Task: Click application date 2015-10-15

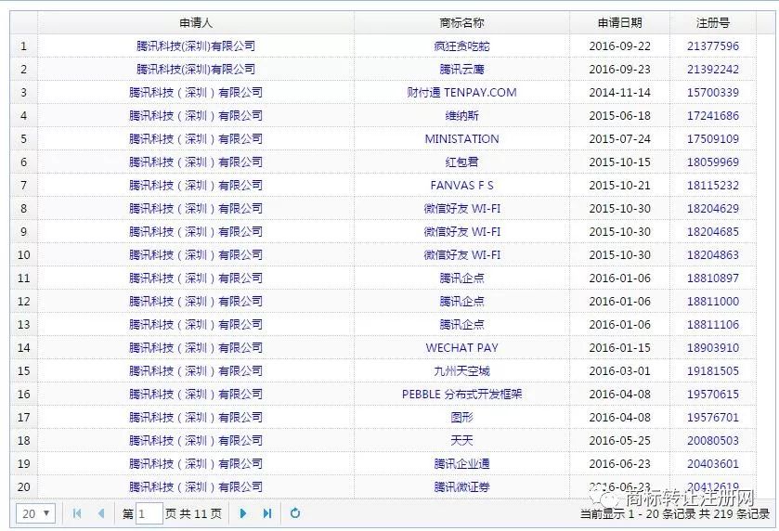Action: pyautogui.click(x=619, y=162)
